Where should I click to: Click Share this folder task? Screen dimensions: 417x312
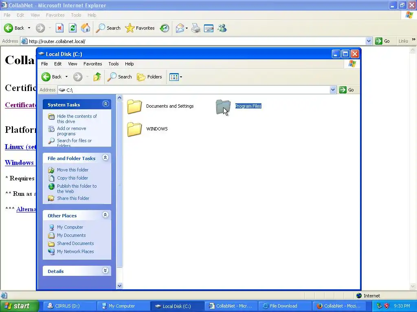pos(73,198)
